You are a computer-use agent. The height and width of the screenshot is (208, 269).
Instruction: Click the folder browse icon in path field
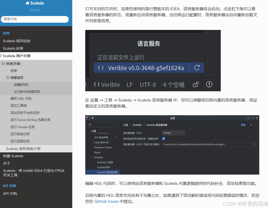(253, 144)
